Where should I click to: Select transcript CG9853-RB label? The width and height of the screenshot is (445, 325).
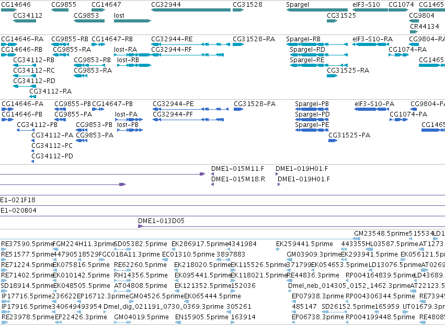tap(92, 60)
